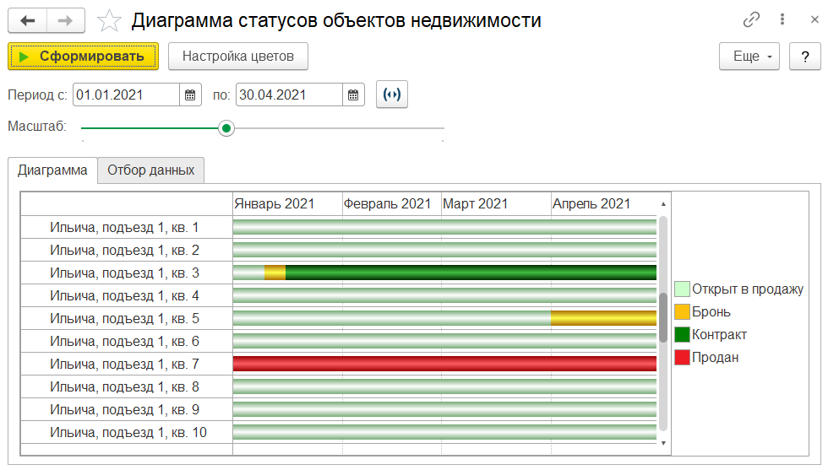Close the diagram window with X
This screenshot has height=470, width=828.
click(x=809, y=20)
